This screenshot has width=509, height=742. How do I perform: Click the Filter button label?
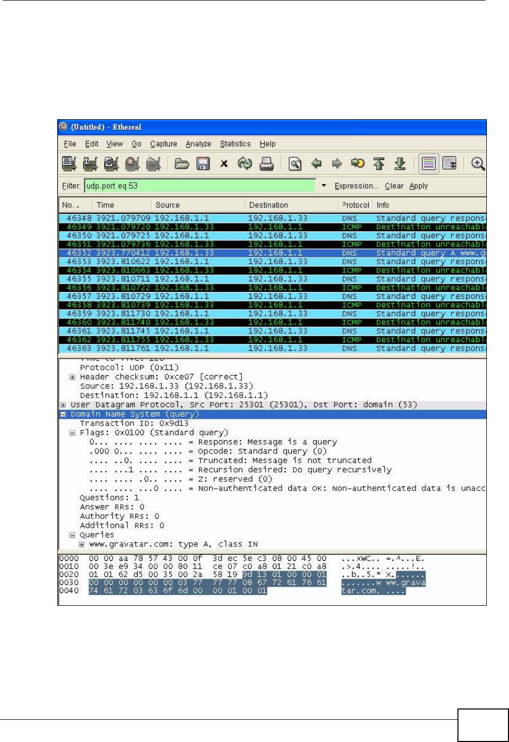point(71,186)
